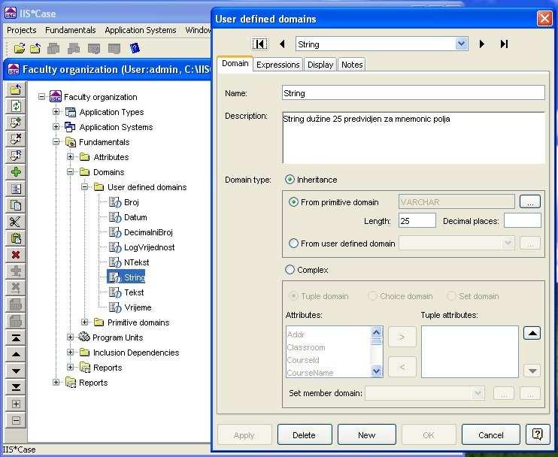This screenshot has height=457, width=558.
Task: Click the Attributes list scrollbar up arrow
Action: click(x=377, y=332)
